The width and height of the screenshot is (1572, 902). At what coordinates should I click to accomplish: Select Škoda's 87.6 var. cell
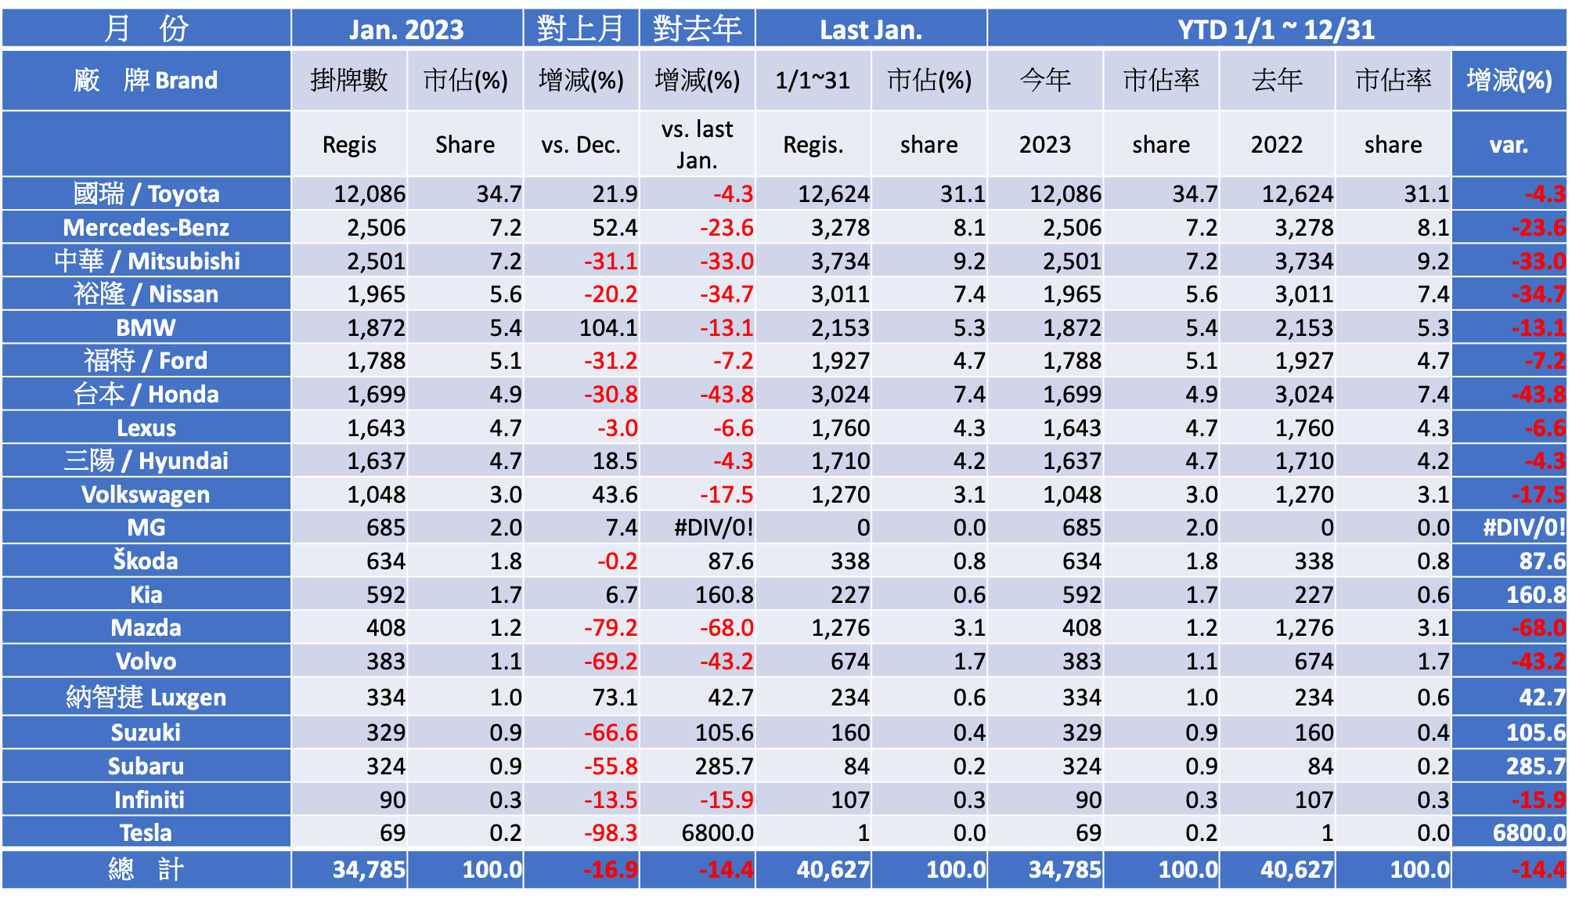[1509, 561]
